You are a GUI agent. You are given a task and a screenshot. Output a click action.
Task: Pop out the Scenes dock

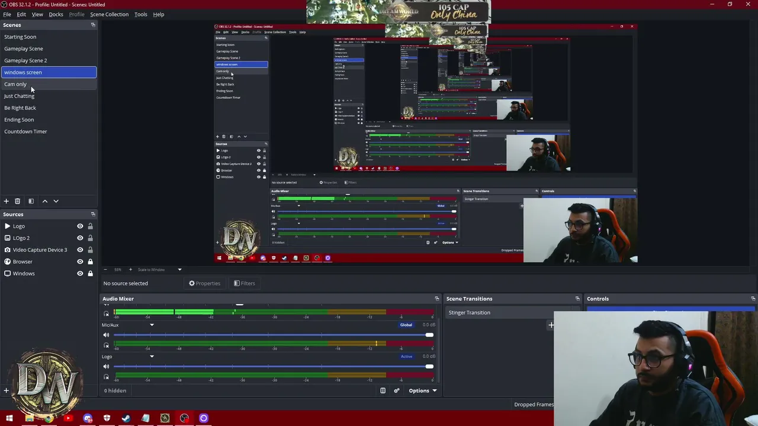(x=93, y=25)
